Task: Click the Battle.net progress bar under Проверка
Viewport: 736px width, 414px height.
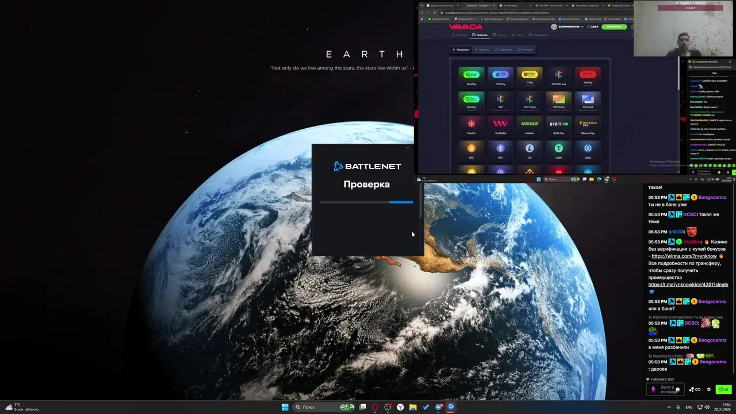Action: 367,202
